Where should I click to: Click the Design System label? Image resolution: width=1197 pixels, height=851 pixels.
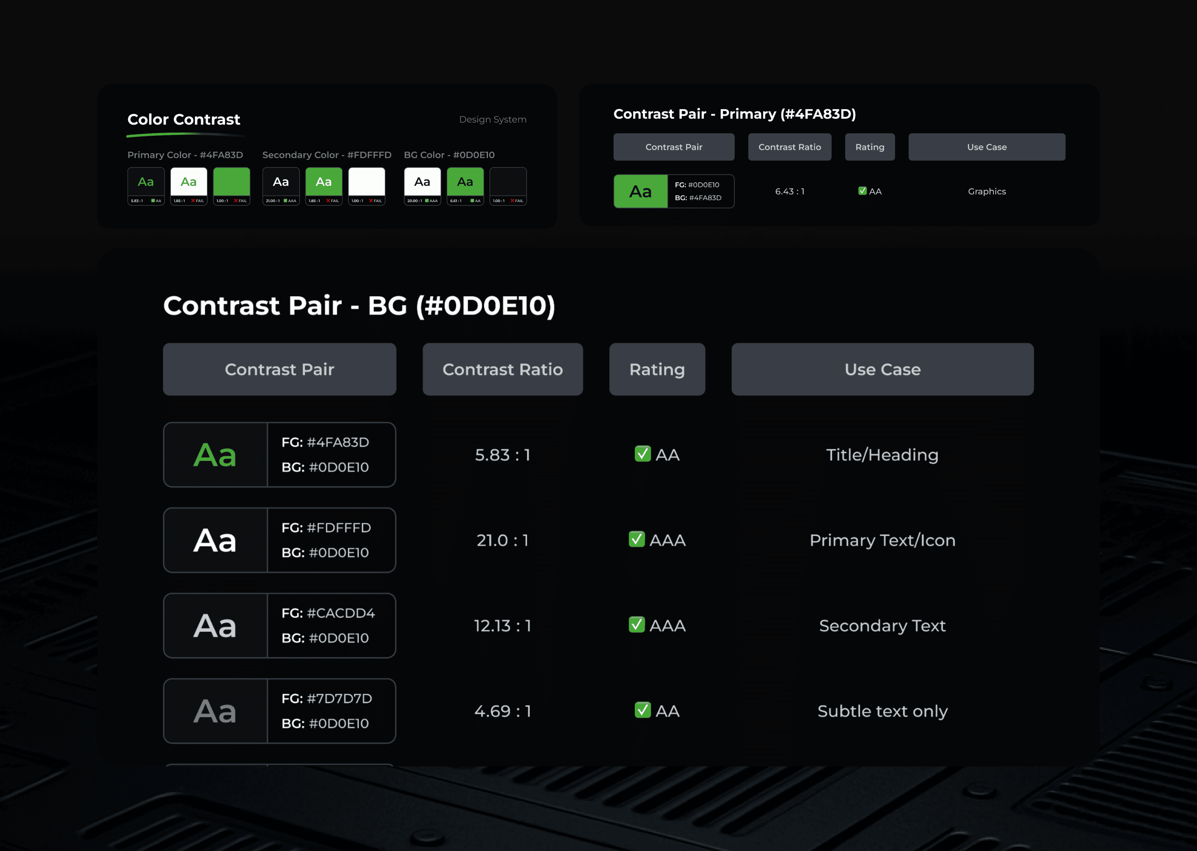coord(492,119)
